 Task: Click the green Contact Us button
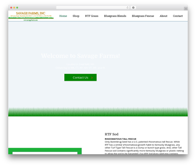coord(80,77)
